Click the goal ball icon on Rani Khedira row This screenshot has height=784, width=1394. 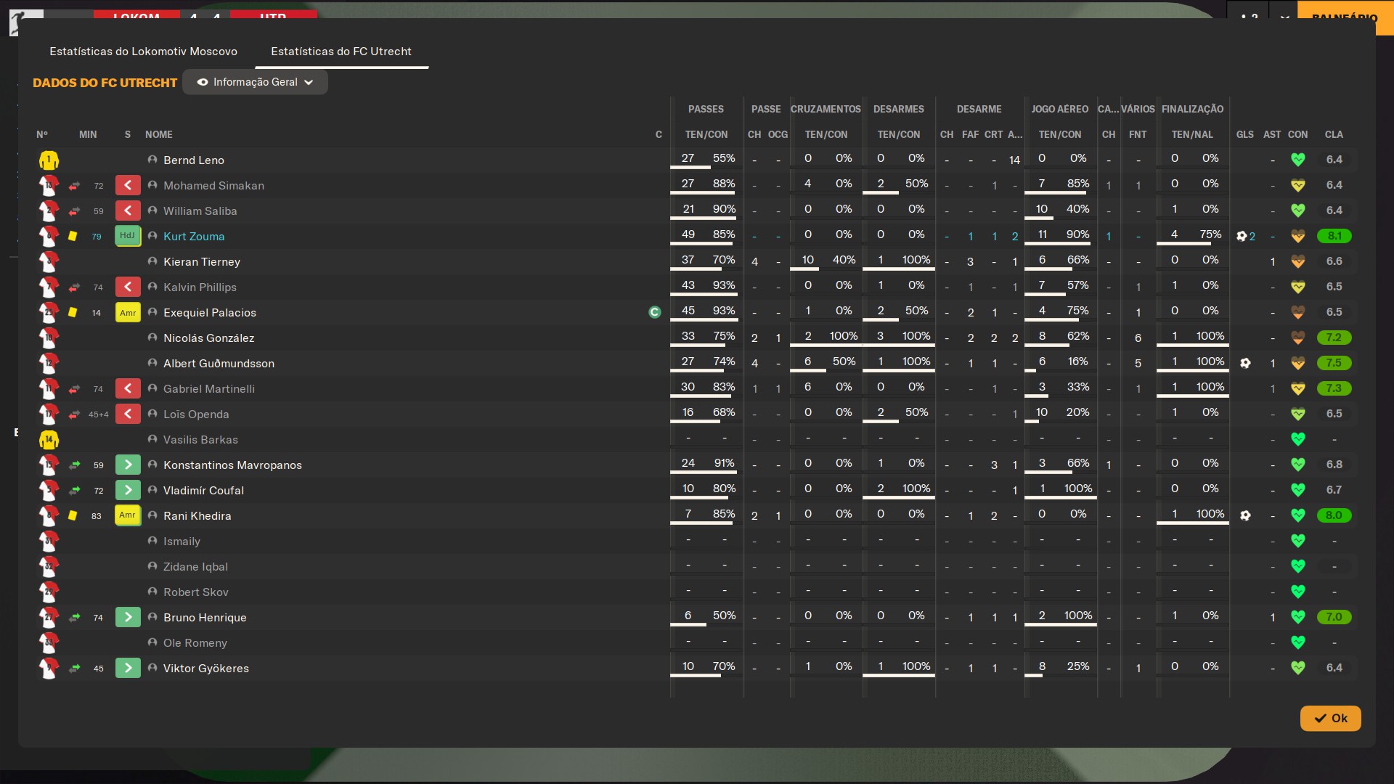(x=1245, y=515)
